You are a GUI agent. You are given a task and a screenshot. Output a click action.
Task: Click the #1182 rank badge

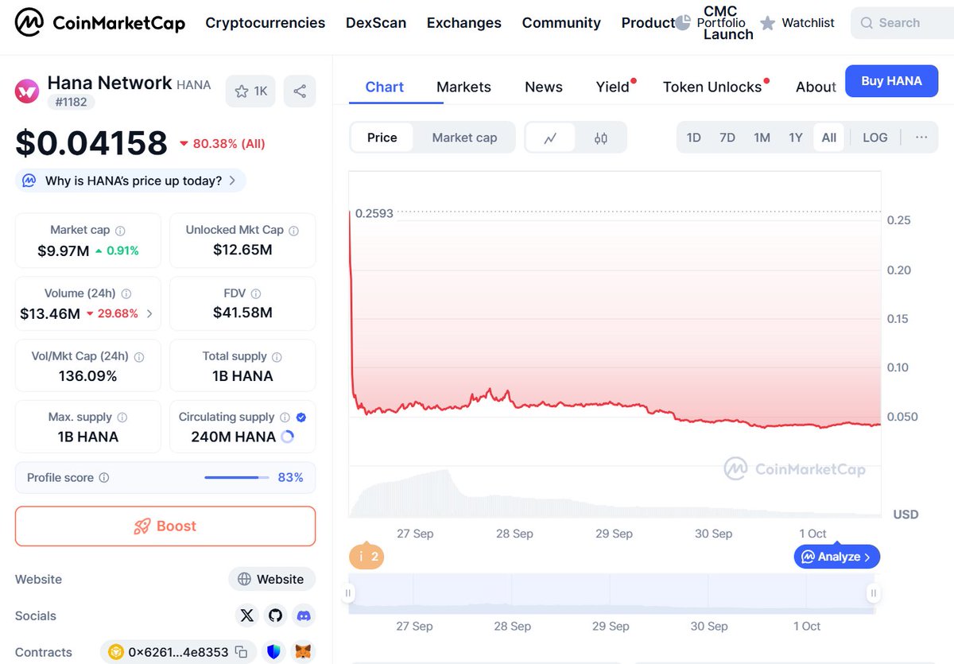tap(72, 102)
